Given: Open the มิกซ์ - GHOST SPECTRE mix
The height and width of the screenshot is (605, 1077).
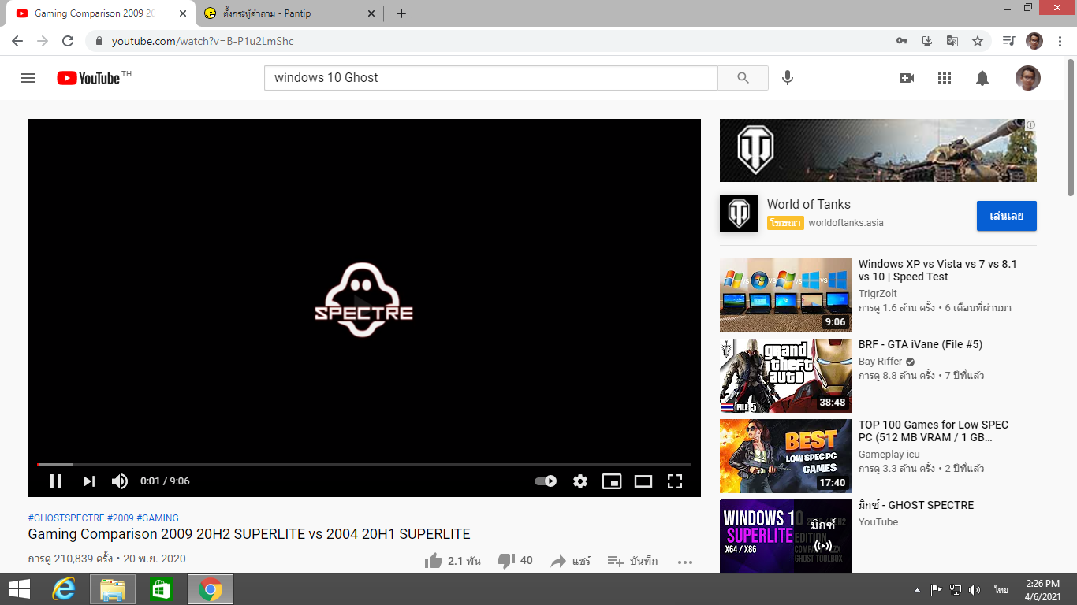Looking at the screenshot, I should [x=916, y=505].
